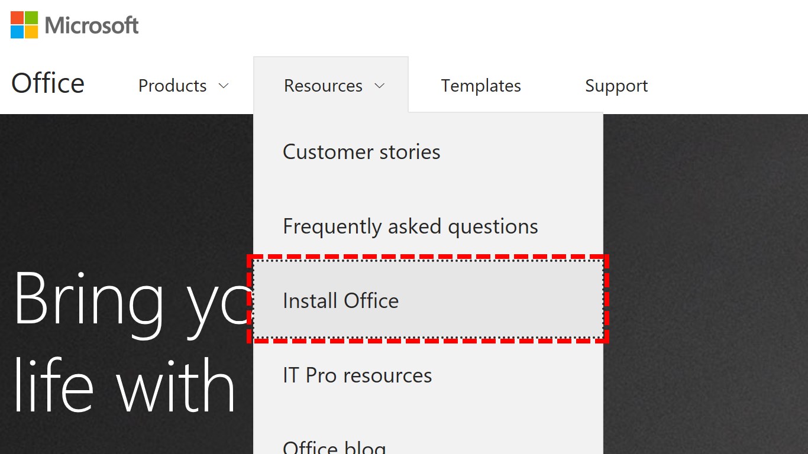
Task: Click the red square of Microsoft logo
Action: click(17, 18)
